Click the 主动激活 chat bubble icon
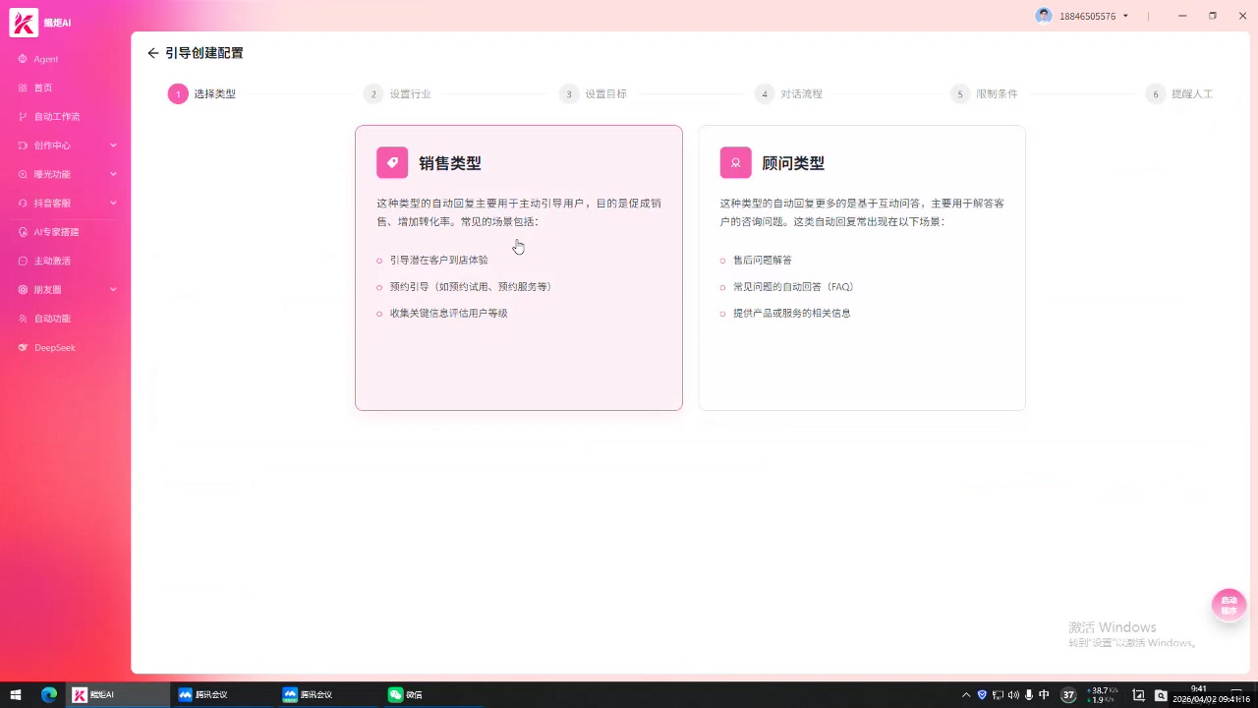The height and width of the screenshot is (708, 1258). (23, 261)
